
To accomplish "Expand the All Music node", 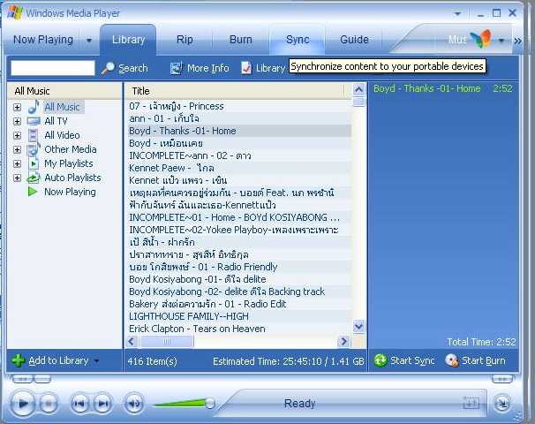I will pyautogui.click(x=17, y=107).
